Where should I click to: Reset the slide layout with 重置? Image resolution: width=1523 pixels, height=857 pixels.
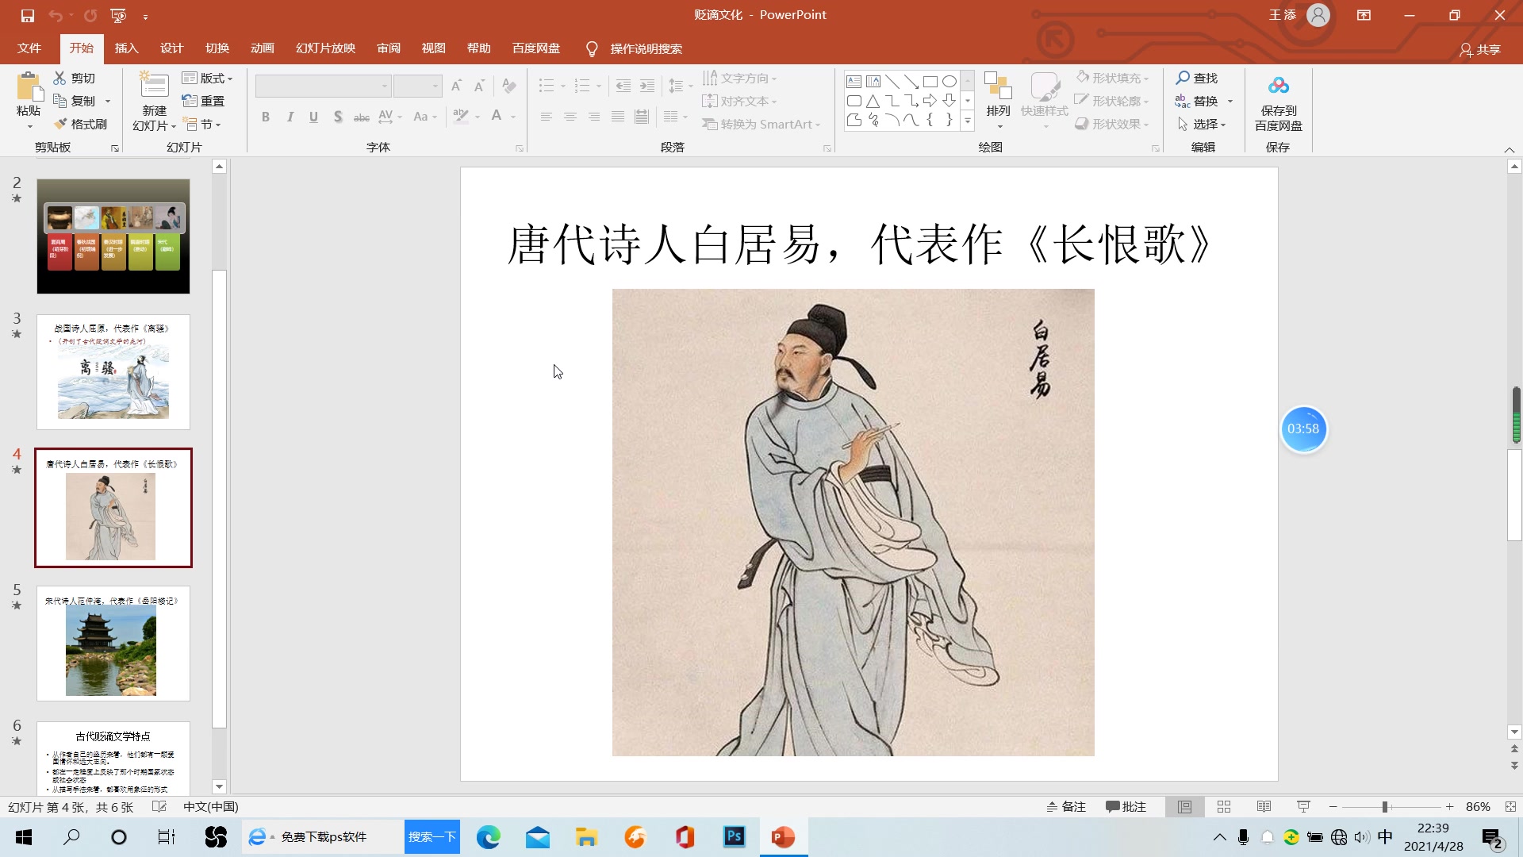tap(204, 101)
